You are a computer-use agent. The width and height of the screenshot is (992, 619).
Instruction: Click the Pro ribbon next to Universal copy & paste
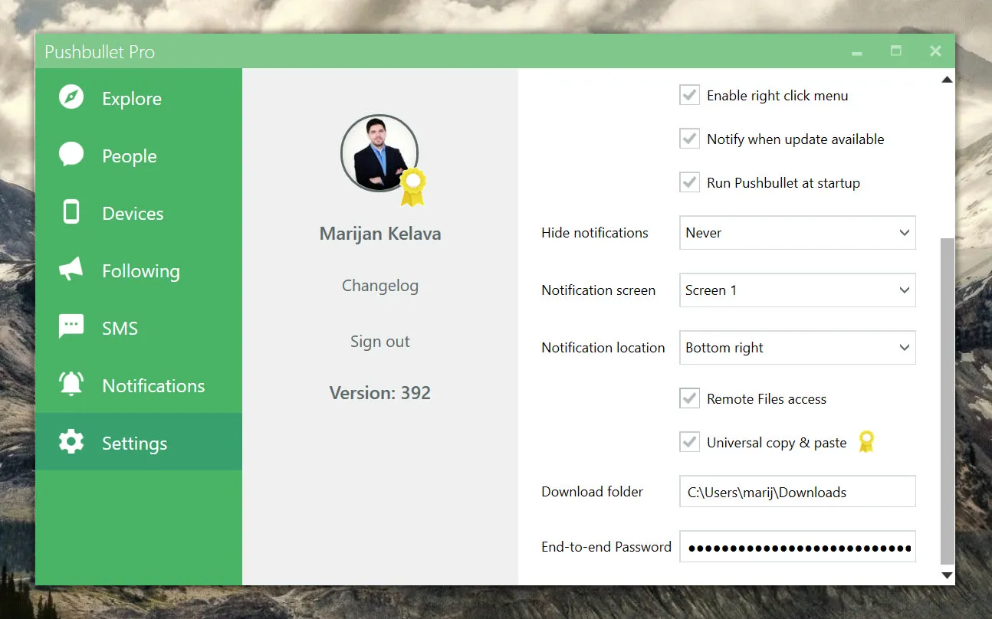click(x=866, y=441)
